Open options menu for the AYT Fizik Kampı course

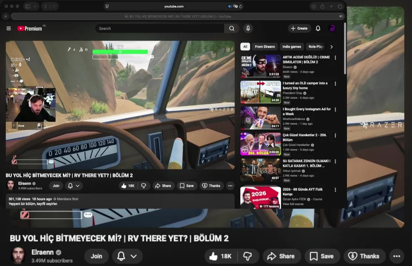tap(335, 190)
